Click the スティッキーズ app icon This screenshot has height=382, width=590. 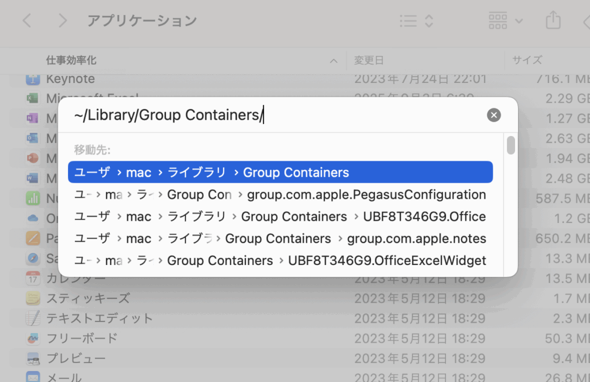click(33, 298)
